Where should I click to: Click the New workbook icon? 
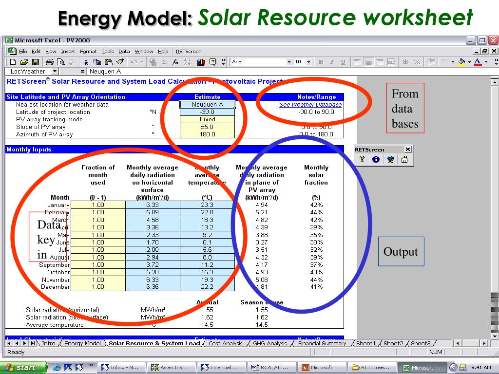(x=13, y=62)
